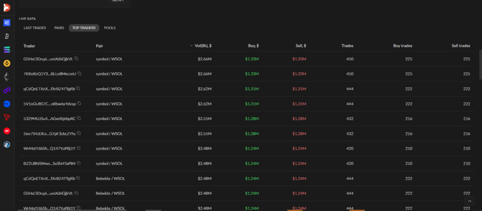Sort by the Buy, $ column header
Image resolution: width=482 pixels, height=211 pixels.
tap(253, 46)
